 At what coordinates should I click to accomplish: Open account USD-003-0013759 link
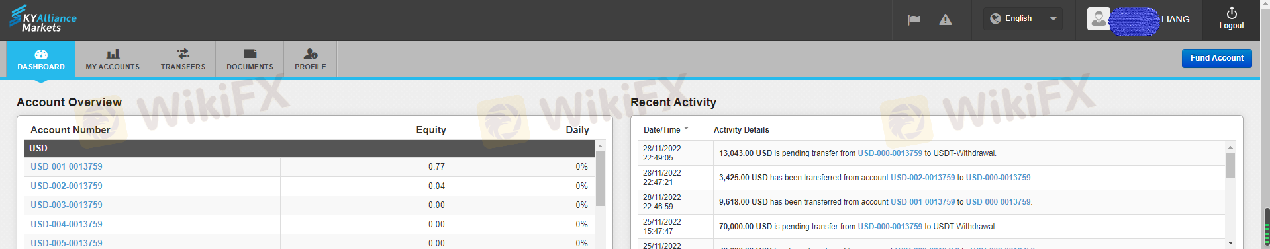[x=66, y=205]
